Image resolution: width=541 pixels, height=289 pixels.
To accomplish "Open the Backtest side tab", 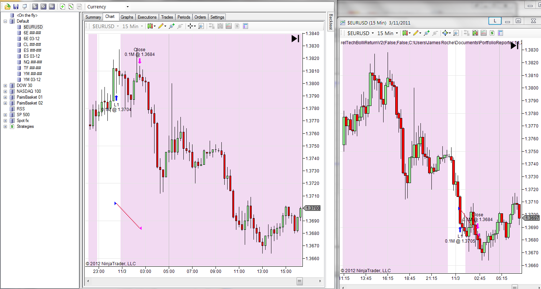I will click(x=331, y=22).
